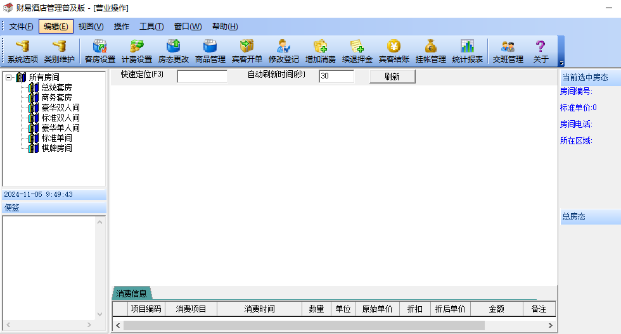Click the 自动刷新时间 seconds input field
This screenshot has width=621, height=334.
[x=336, y=77]
